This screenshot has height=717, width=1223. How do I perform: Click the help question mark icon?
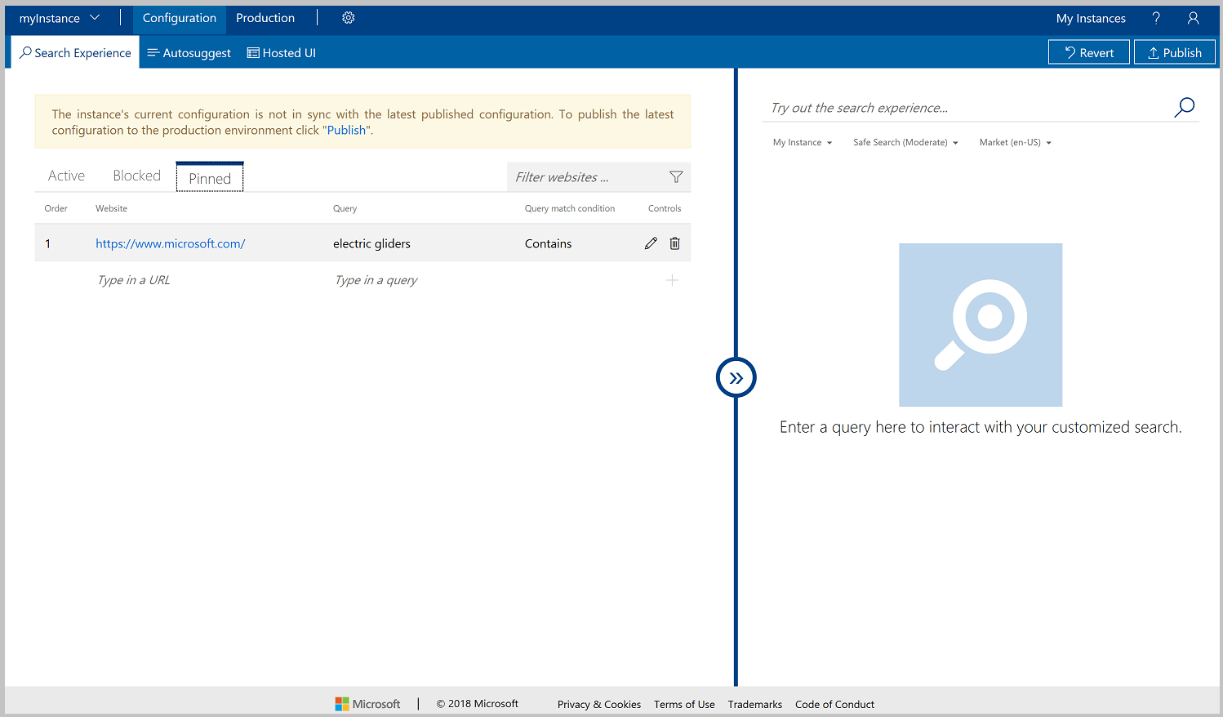pyautogui.click(x=1157, y=18)
